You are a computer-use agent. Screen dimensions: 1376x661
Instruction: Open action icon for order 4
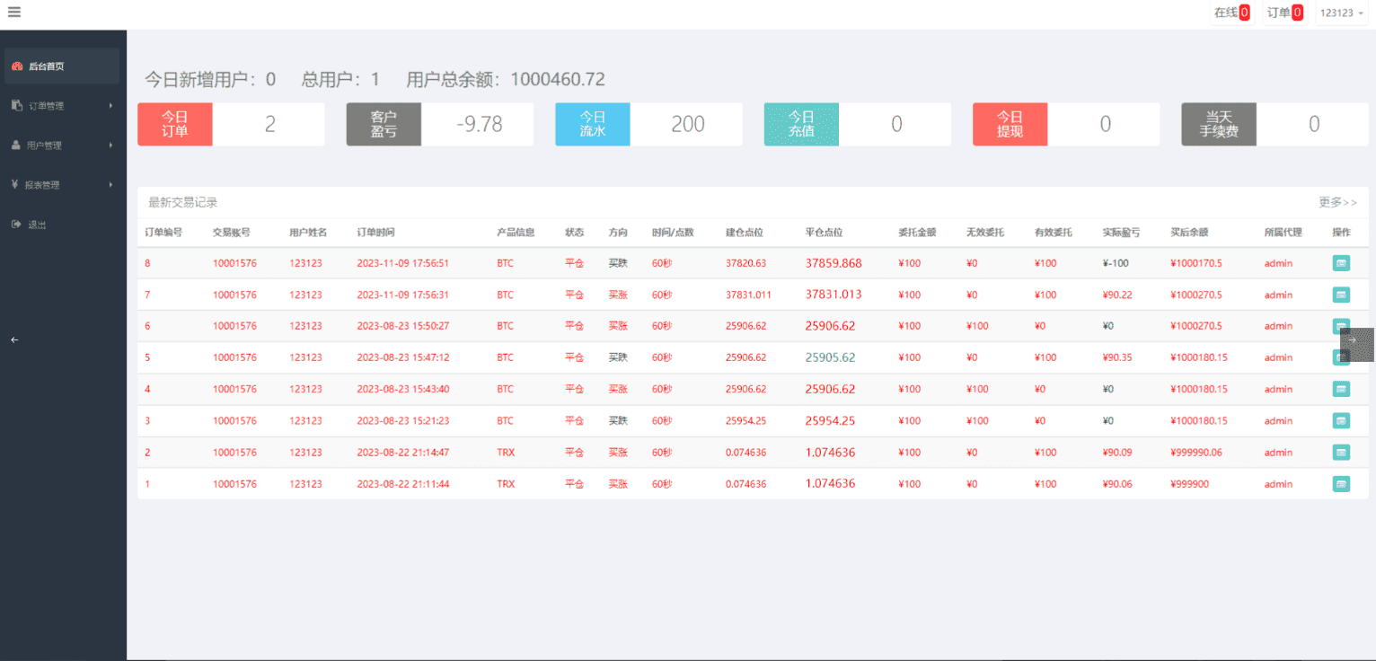[x=1341, y=389]
